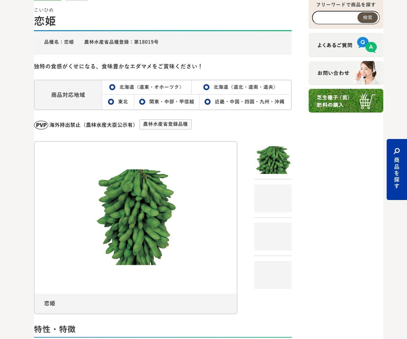Screen dimensions: 407x339
Task: Select the 東北 region marker
Action: coord(111,102)
